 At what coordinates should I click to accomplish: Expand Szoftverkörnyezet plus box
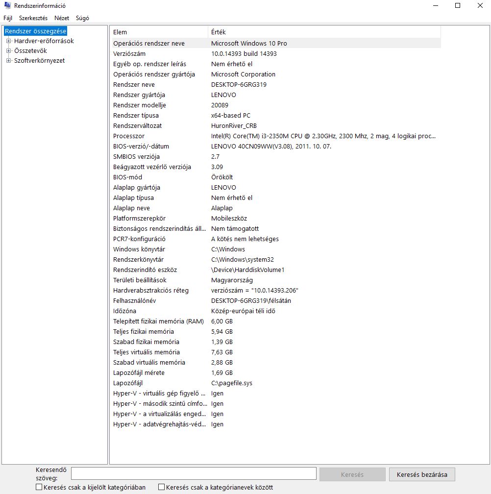point(8,60)
